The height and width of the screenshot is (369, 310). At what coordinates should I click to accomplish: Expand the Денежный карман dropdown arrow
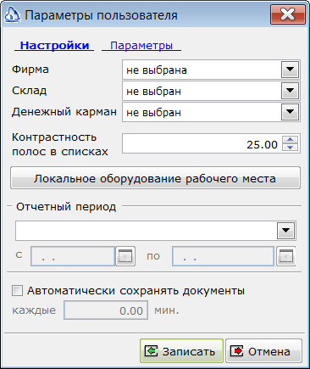(x=290, y=112)
